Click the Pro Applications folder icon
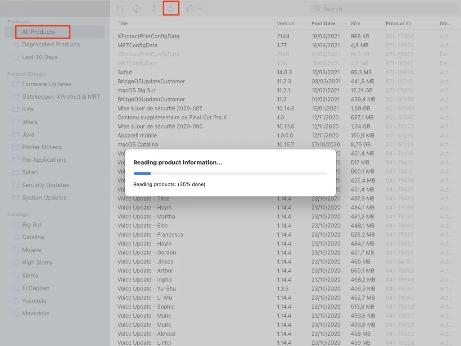This screenshot has height=346, width=461. coord(16,160)
